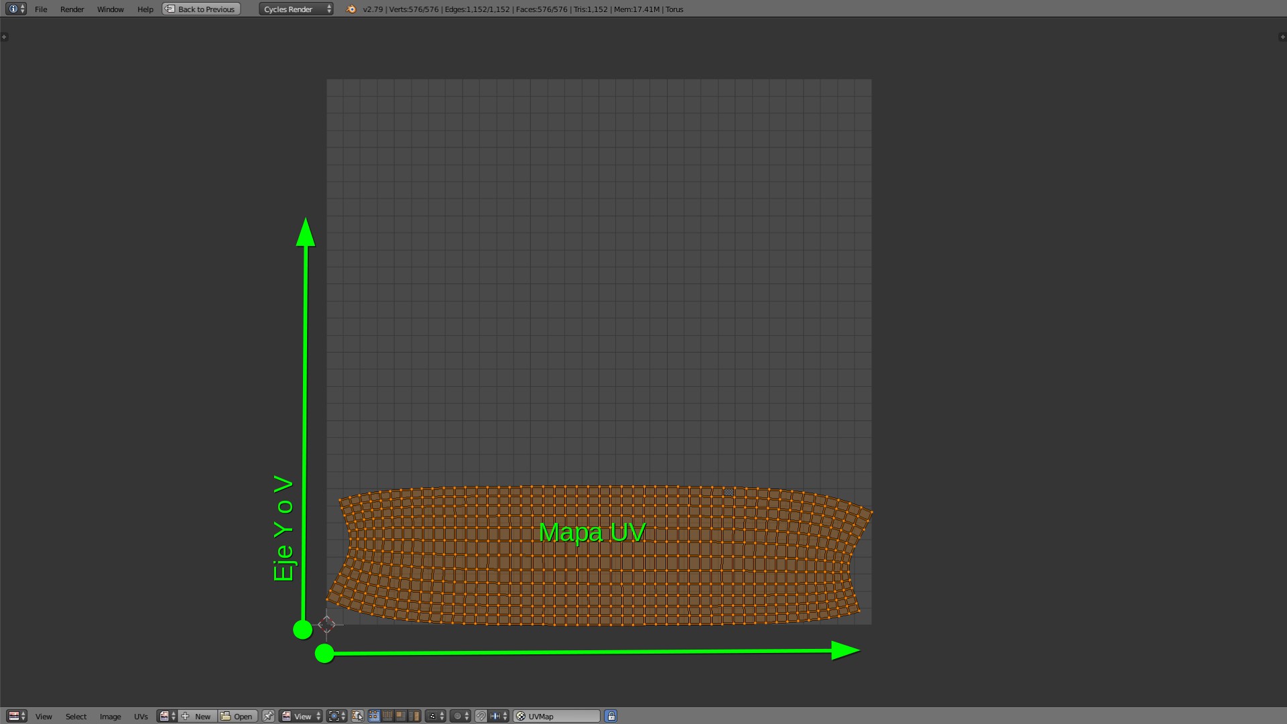Toggle the snap magnet icon

point(481,716)
